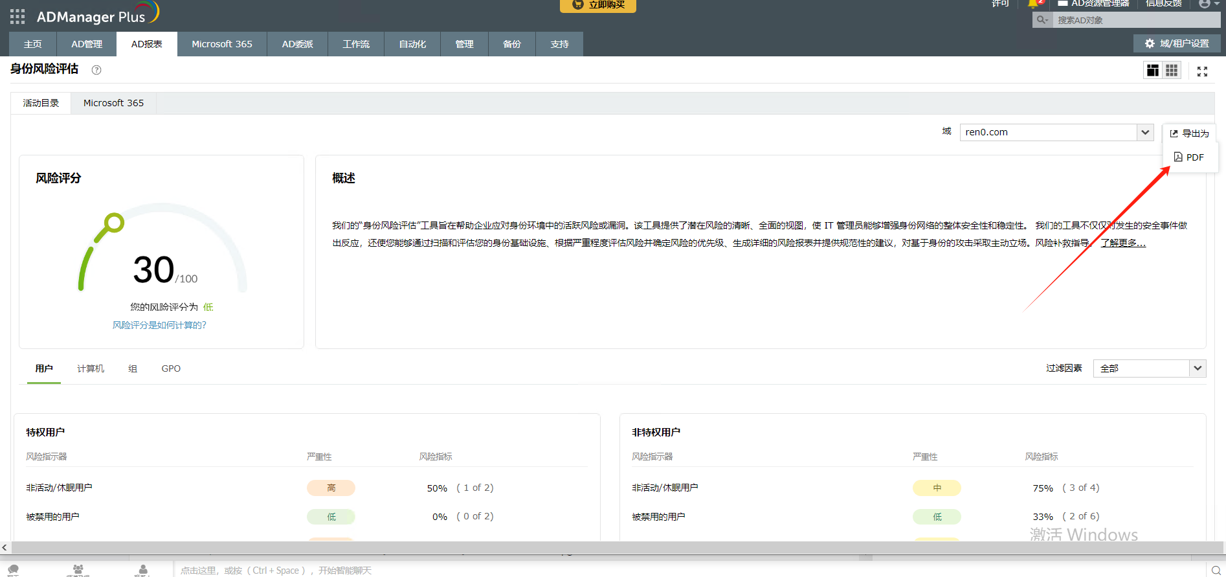
Task: Open the chat bubble icon
Action: (13, 570)
